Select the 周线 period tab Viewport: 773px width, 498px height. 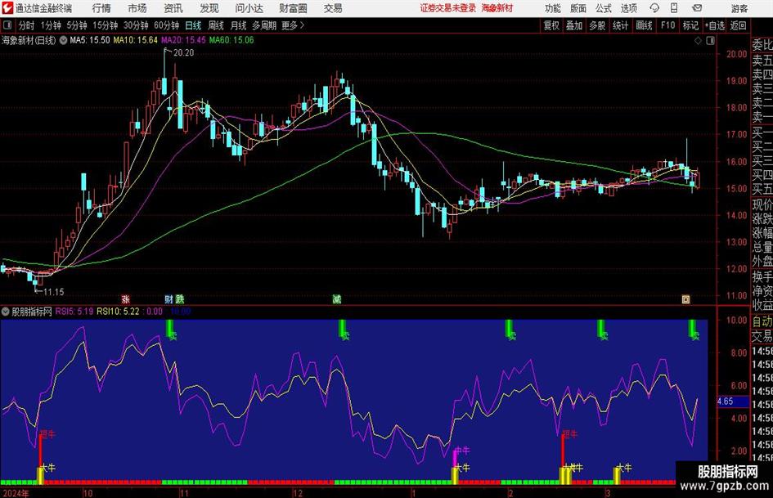216,25
